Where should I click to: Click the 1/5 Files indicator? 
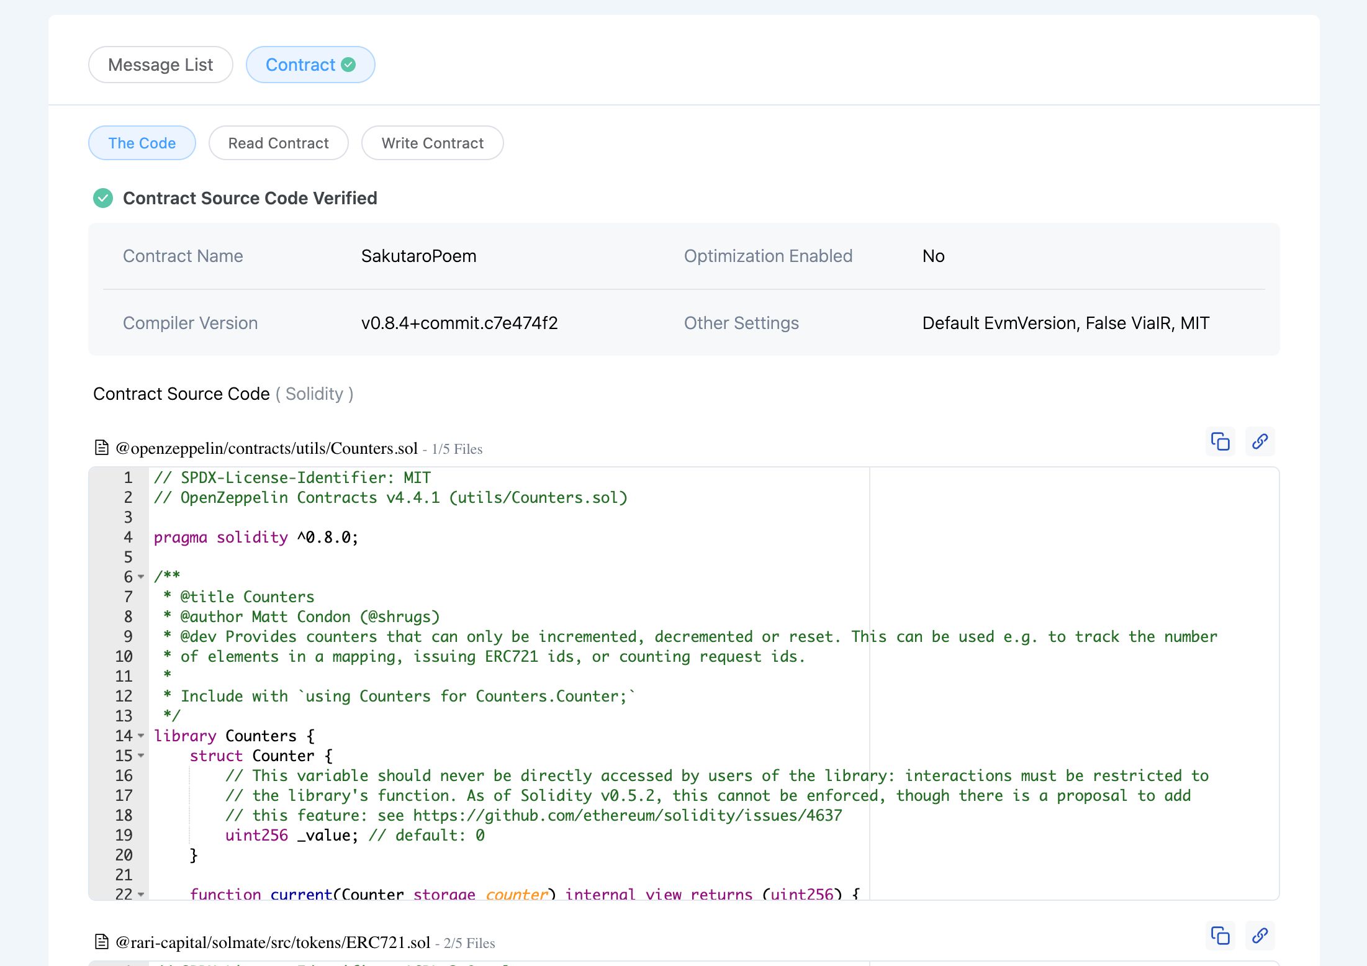(457, 449)
